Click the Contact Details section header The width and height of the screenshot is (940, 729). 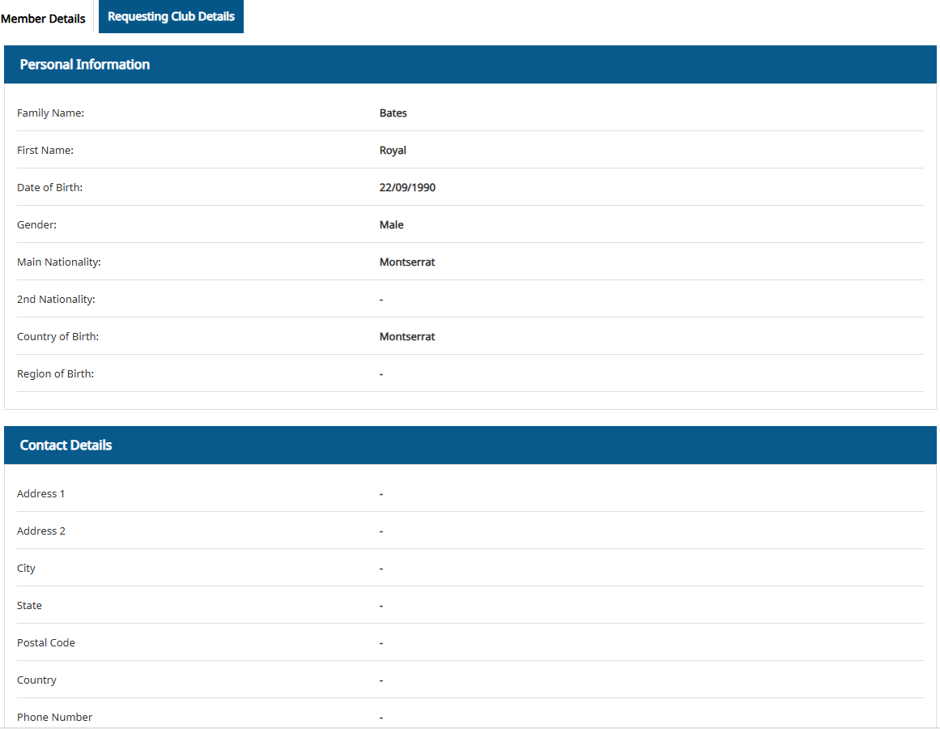(x=470, y=445)
